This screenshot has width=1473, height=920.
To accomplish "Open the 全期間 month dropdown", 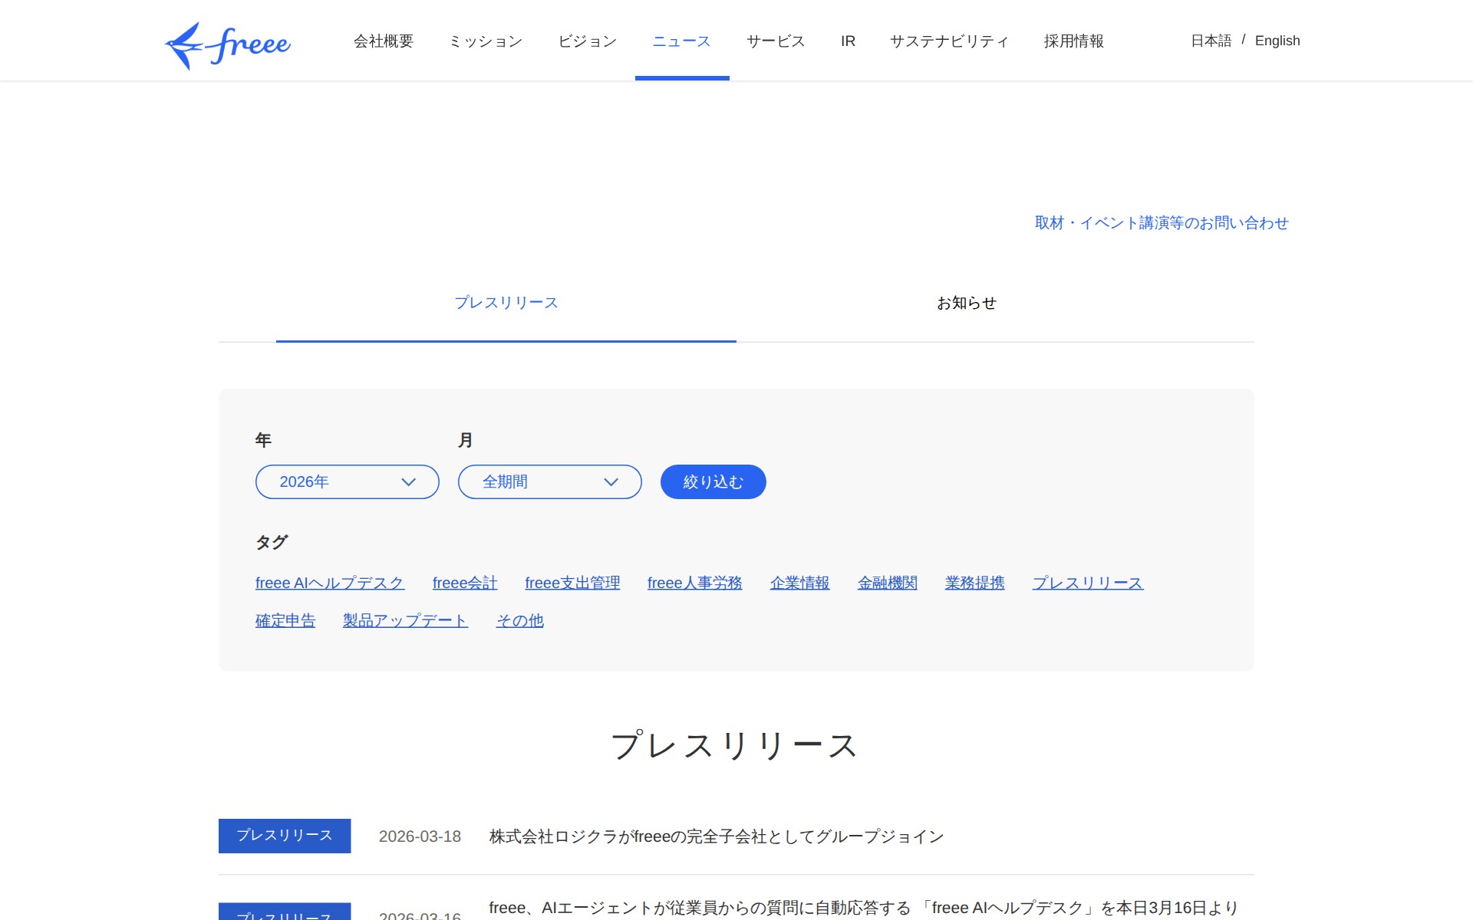I will pyautogui.click(x=550, y=481).
